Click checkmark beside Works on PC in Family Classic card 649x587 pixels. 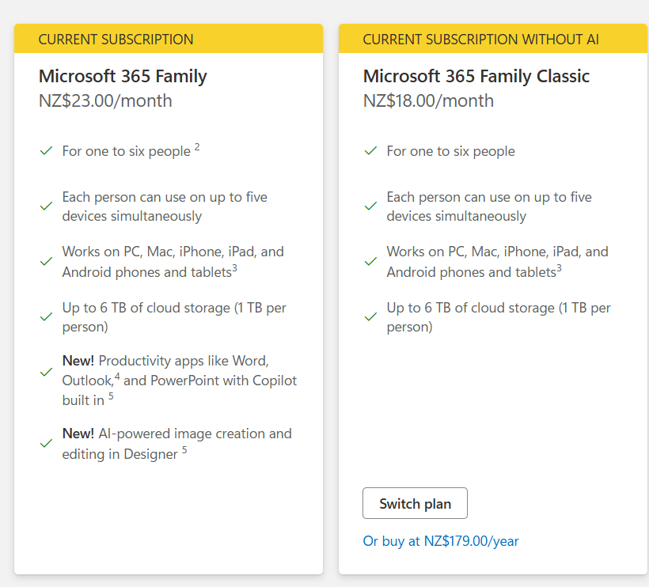(x=370, y=261)
